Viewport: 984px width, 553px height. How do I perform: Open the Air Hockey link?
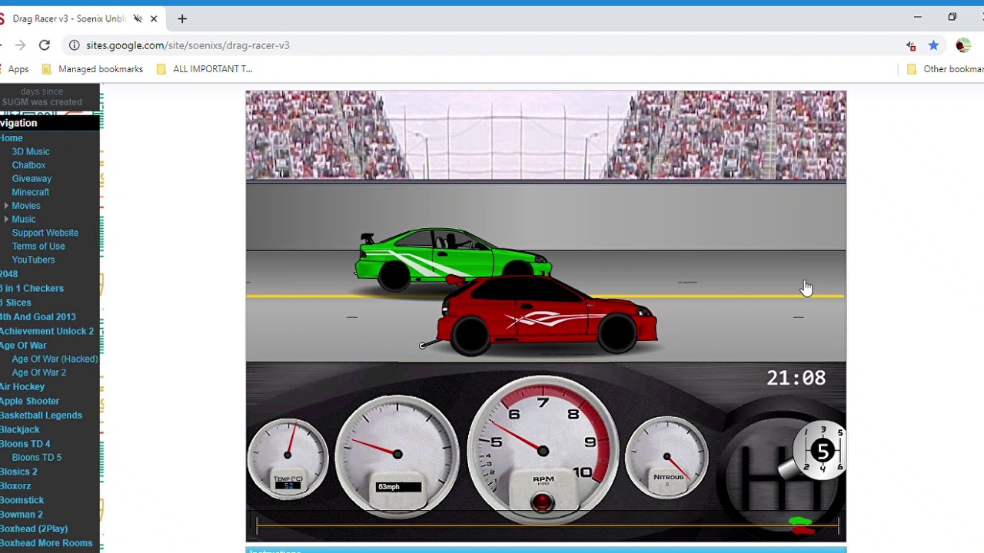pos(22,387)
